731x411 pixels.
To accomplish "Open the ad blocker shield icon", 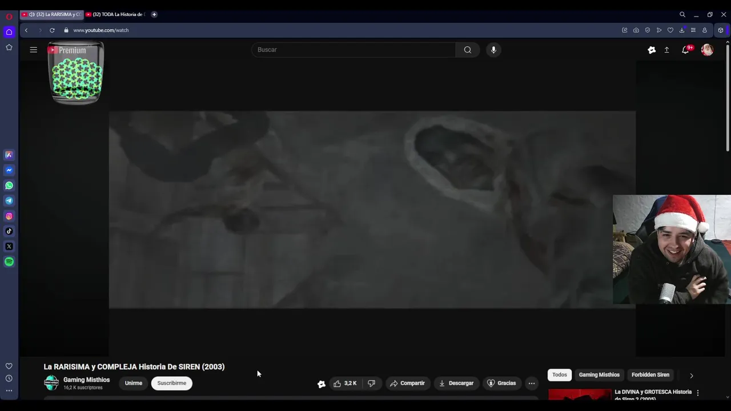I will pos(648,30).
